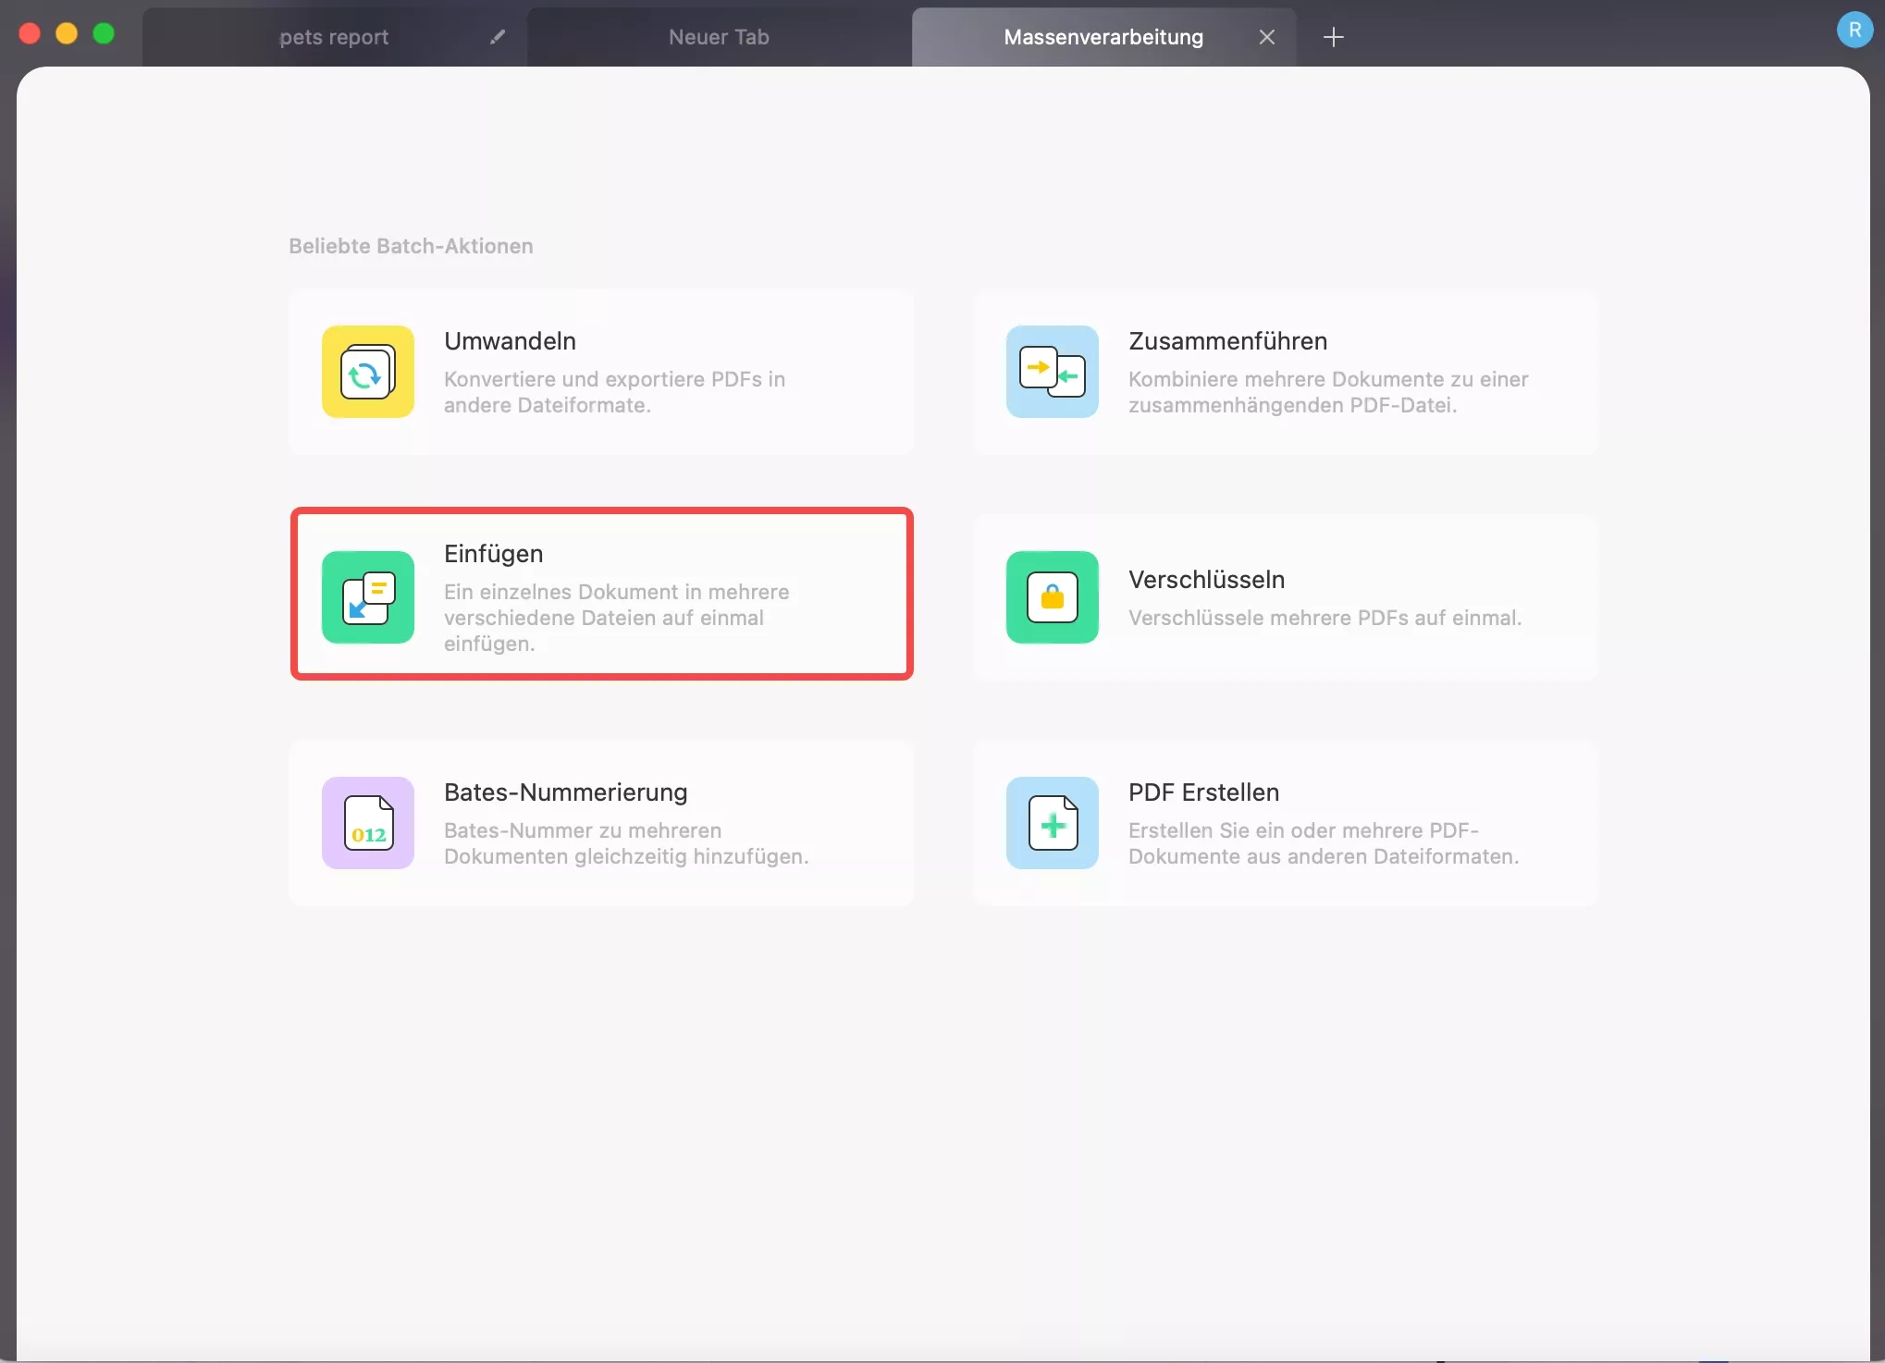Click the yellow minimize window button
This screenshot has height=1363, width=1885.
point(67,33)
